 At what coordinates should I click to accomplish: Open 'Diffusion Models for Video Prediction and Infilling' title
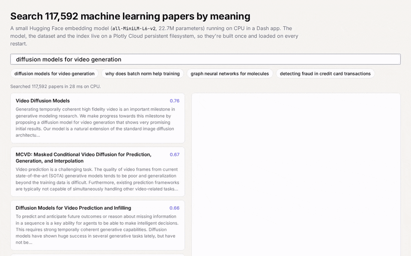[x=73, y=208]
